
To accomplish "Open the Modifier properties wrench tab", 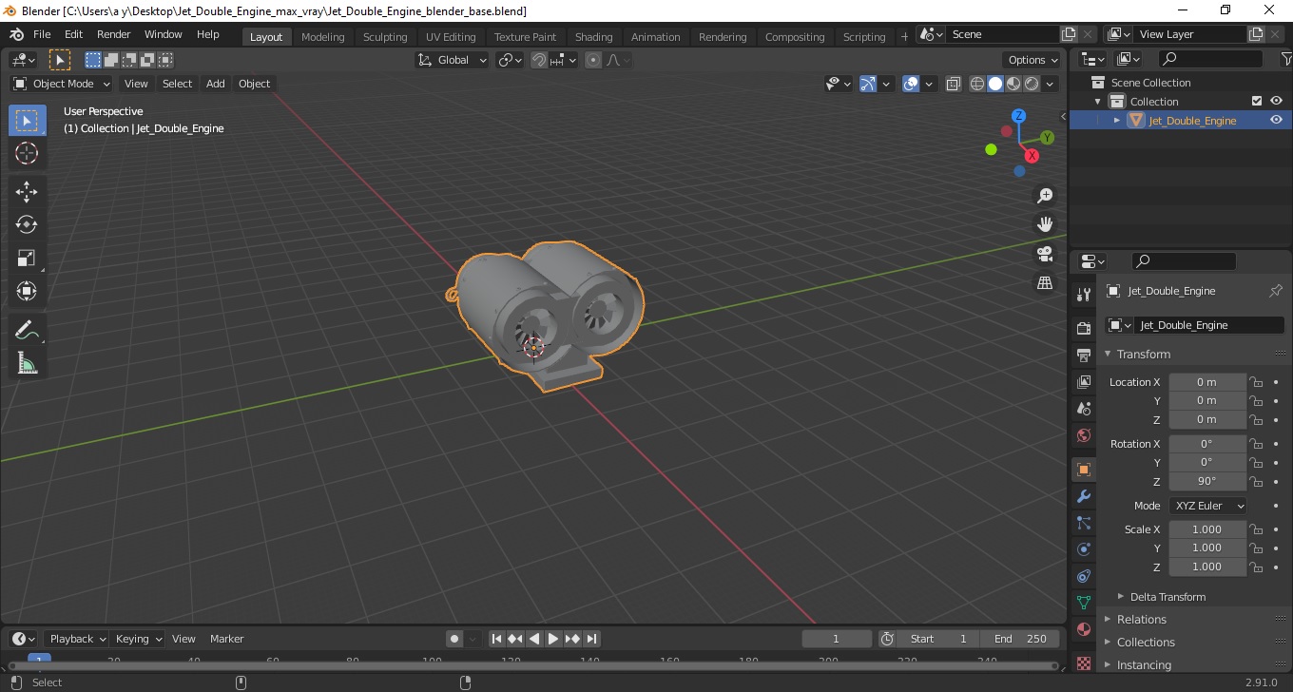I will click(x=1083, y=496).
